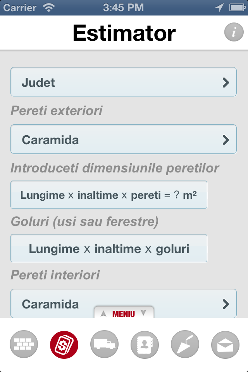
Task: Tap the brick wall icon in bottom bar
Action: 24,344
